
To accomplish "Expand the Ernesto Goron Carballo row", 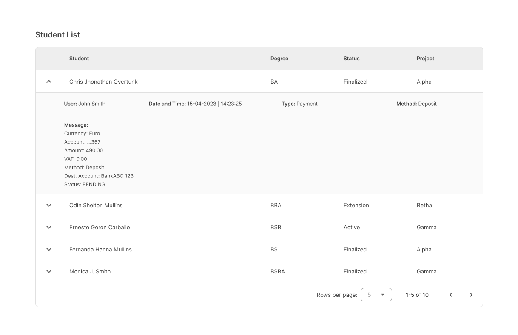I will point(49,227).
